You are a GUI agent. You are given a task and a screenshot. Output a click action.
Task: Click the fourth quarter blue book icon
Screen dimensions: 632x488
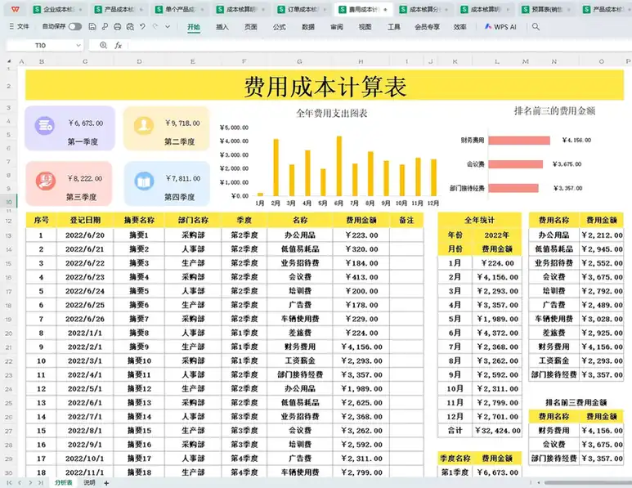144,181
